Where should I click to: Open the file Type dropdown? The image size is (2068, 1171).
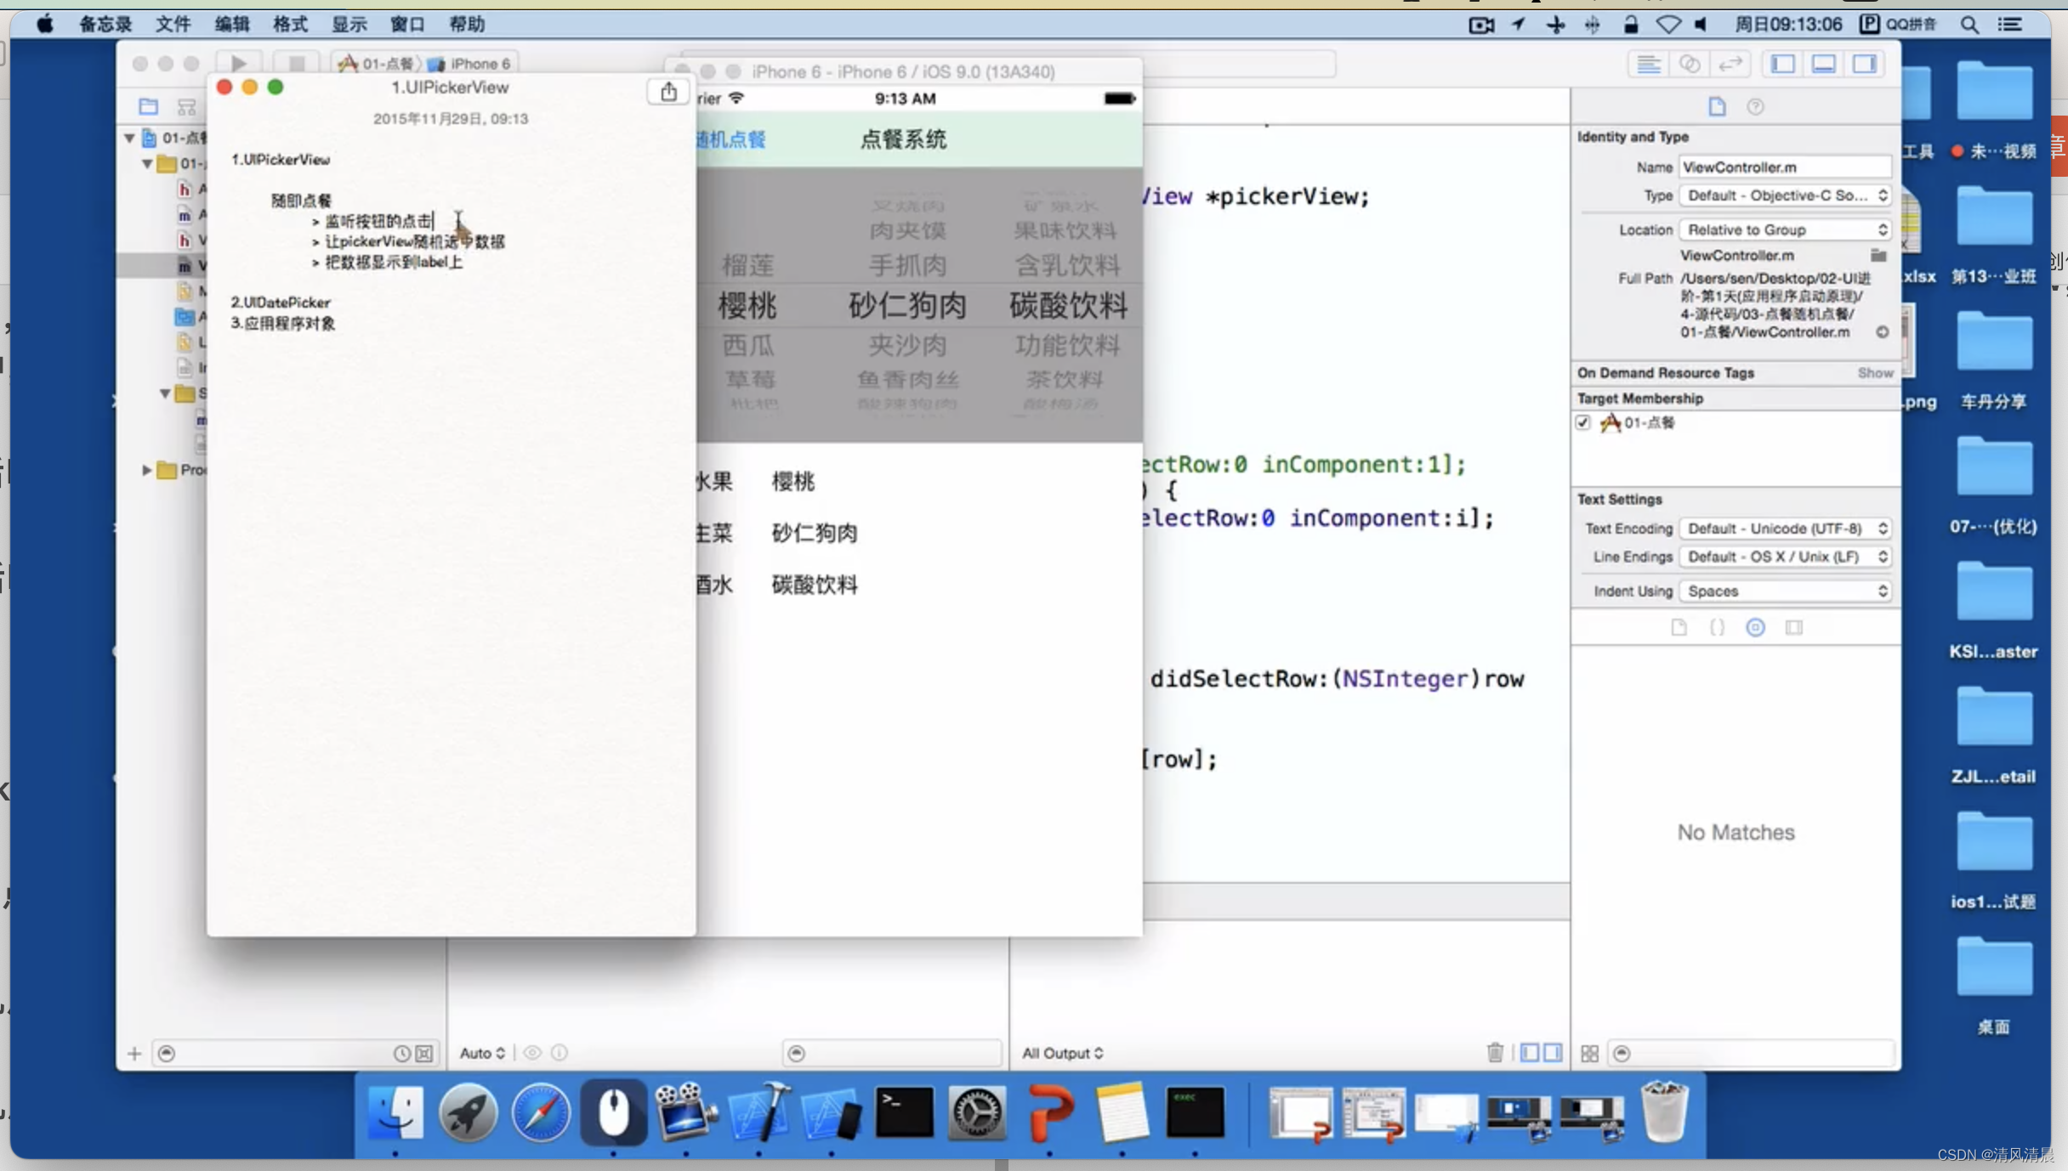pyautogui.click(x=1785, y=195)
